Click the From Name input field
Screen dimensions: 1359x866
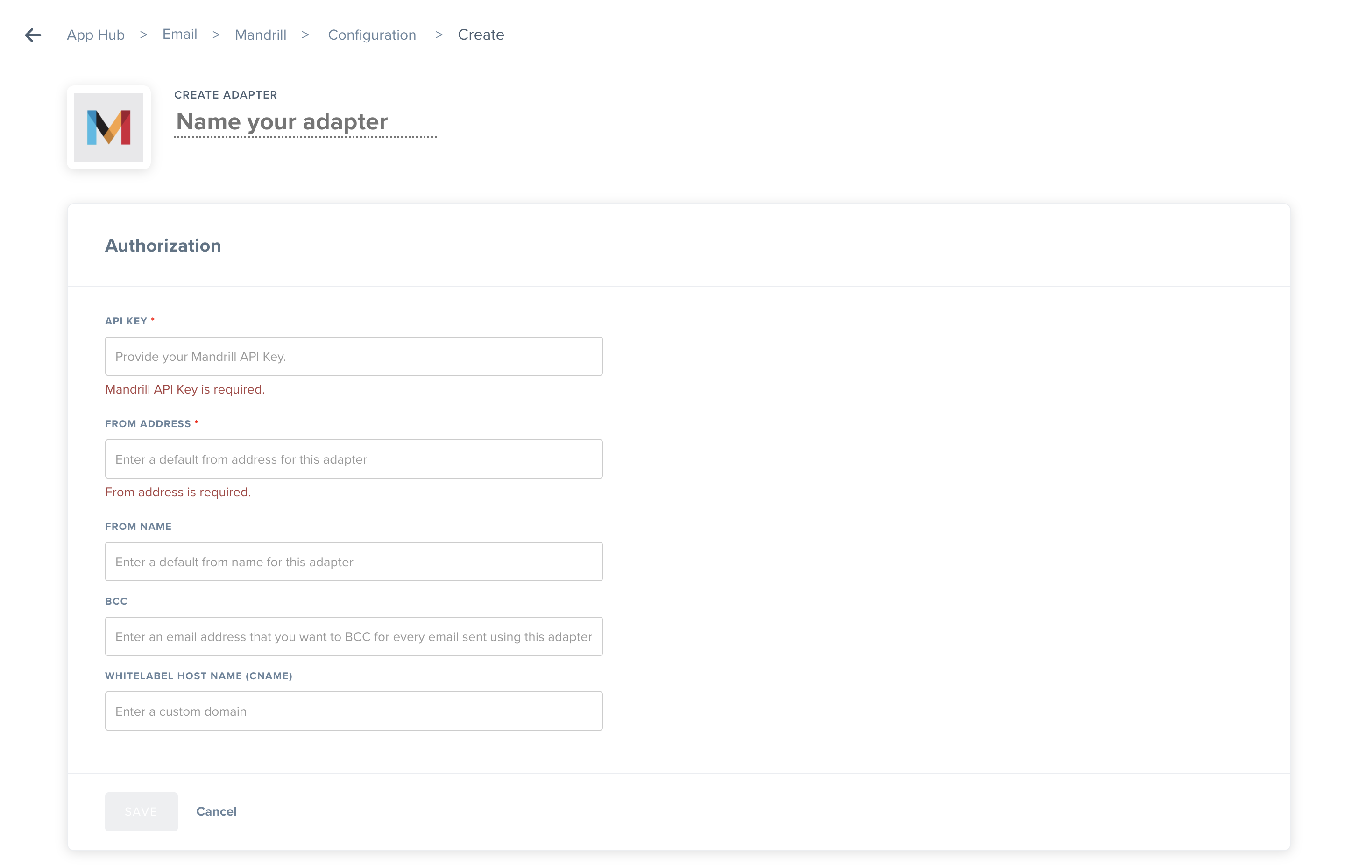tap(354, 562)
